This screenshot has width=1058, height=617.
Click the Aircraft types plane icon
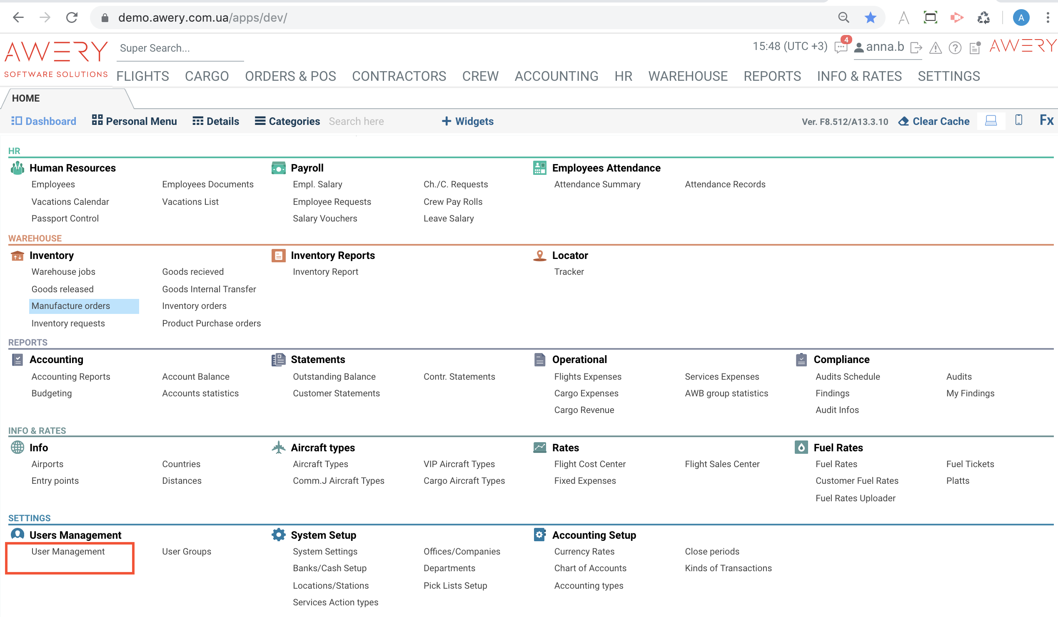278,448
